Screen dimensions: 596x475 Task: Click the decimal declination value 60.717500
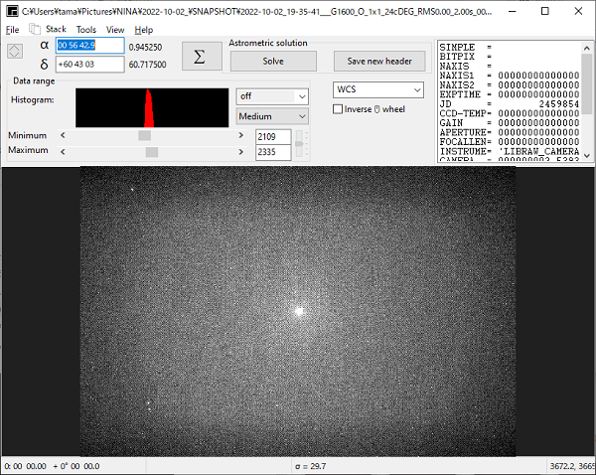(x=147, y=65)
